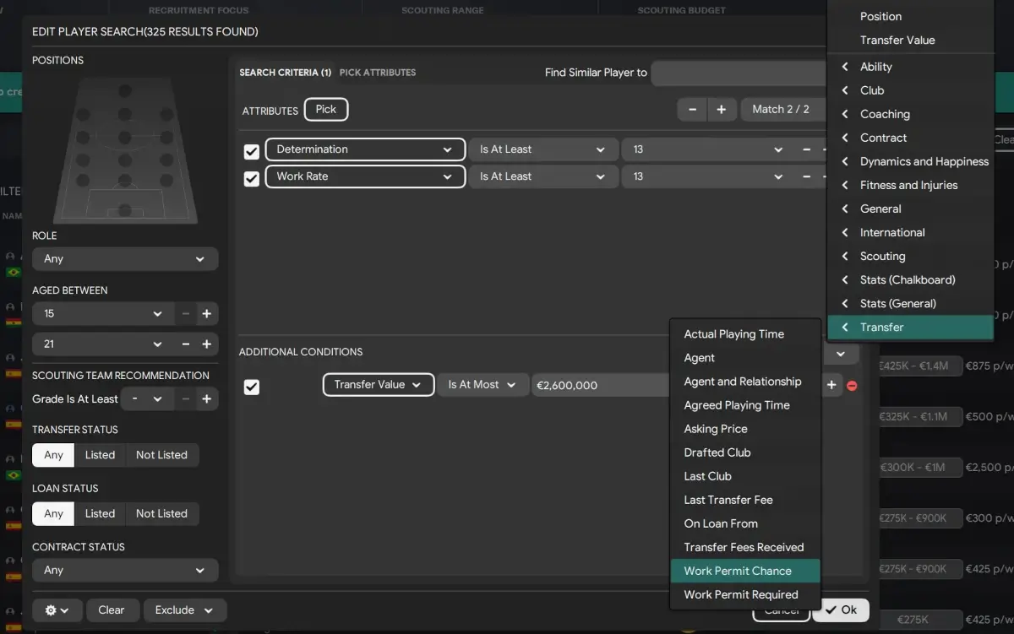This screenshot has width=1014, height=634.
Task: Open the International category submenu
Action: pos(911,232)
